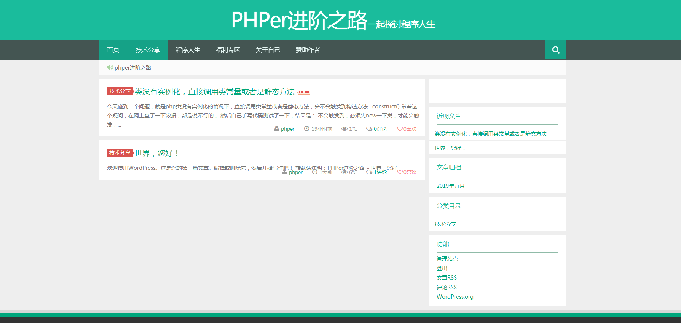Click the PHPer进阶之路 site title
681x323 pixels.
coord(299,20)
